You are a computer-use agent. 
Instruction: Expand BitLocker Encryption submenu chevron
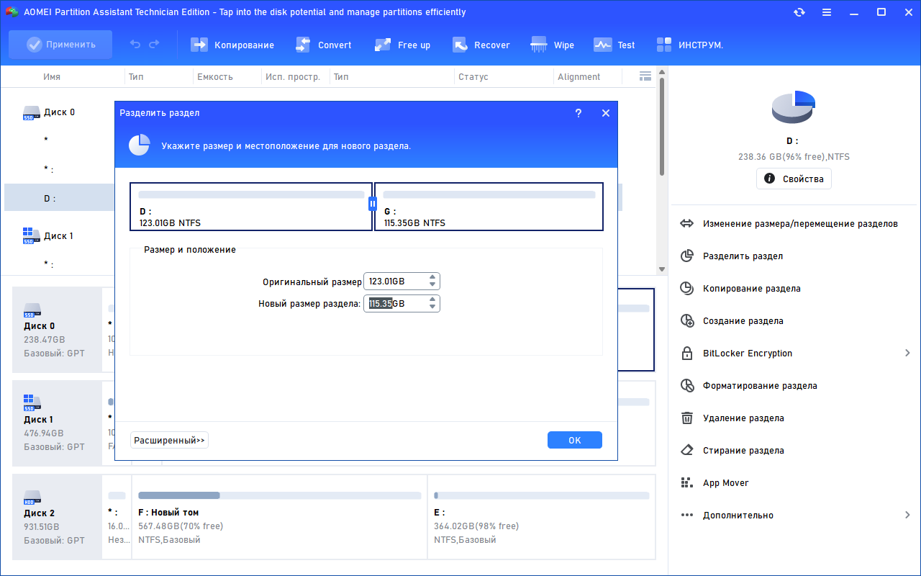point(907,354)
